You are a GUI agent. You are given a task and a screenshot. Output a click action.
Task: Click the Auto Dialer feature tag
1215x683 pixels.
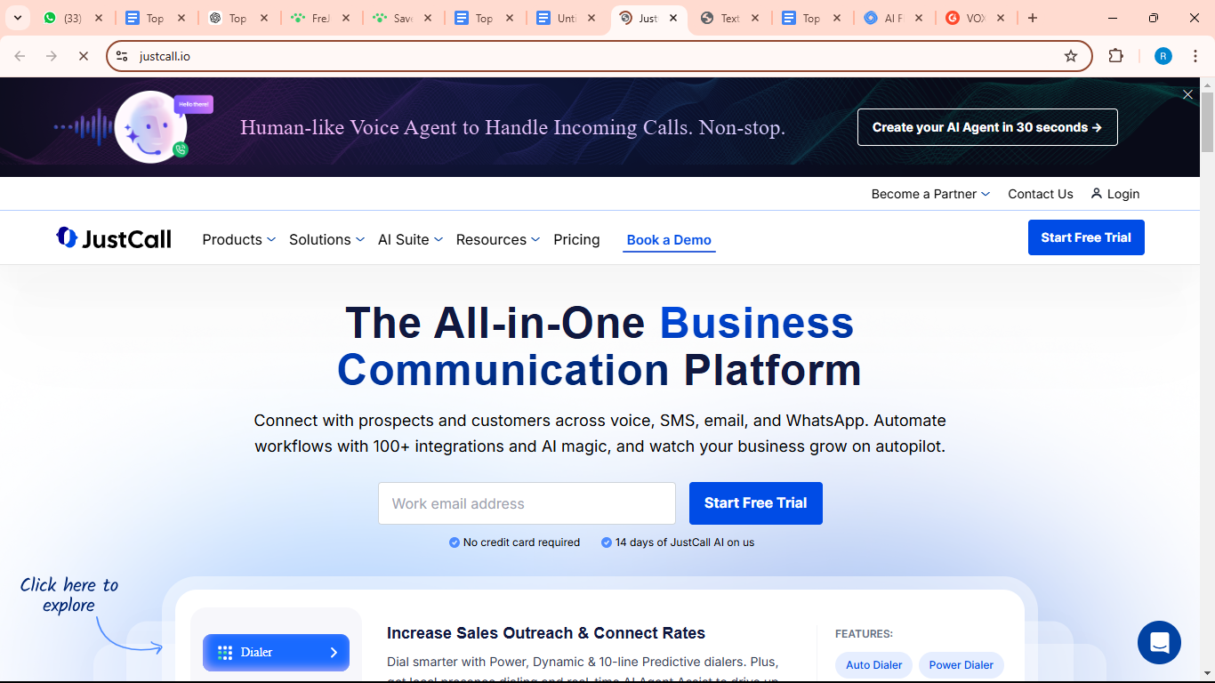(873, 664)
